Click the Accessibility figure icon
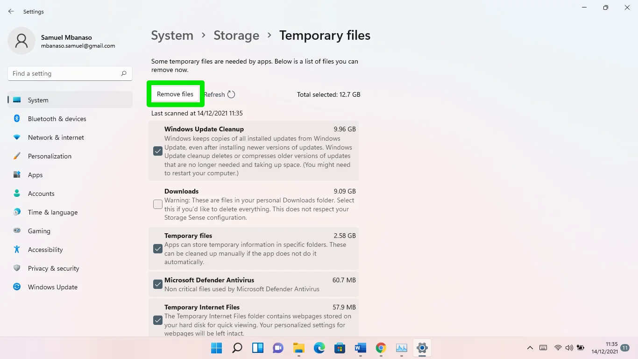The image size is (638, 359). tap(17, 250)
